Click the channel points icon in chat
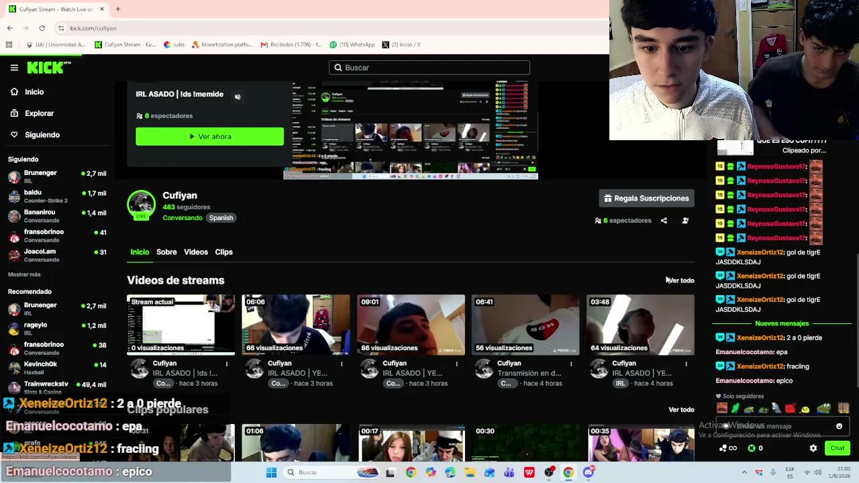Screen dimensions: 859x483 tap(727, 448)
